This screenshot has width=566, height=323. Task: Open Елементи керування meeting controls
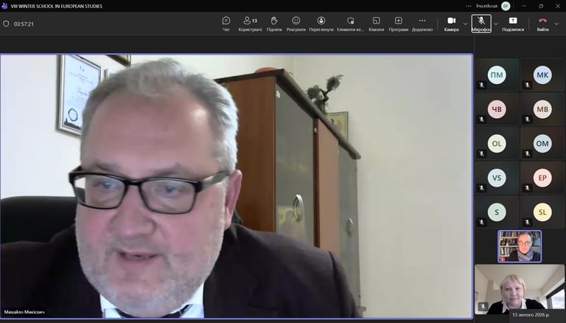[x=351, y=24]
